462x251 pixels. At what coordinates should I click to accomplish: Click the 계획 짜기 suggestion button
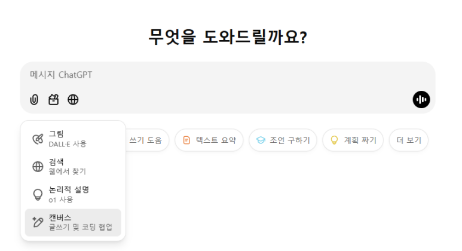(353, 140)
